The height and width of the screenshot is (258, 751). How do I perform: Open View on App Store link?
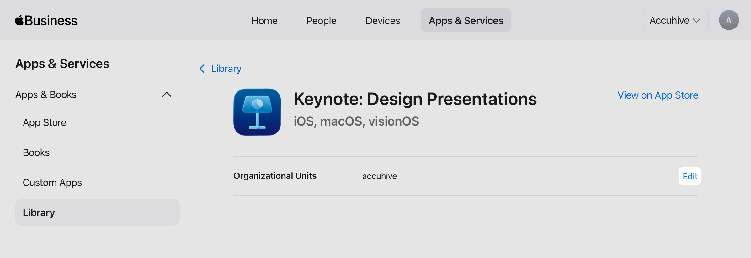[x=658, y=95]
